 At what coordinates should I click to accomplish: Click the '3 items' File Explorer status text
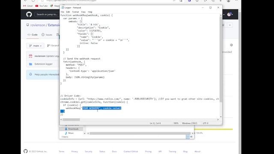click(x=65, y=137)
